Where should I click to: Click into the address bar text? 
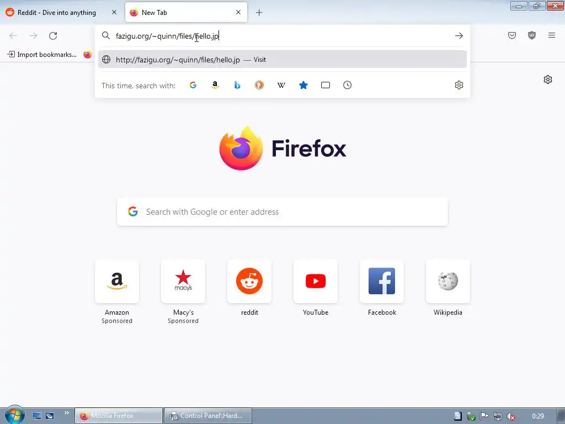click(x=167, y=36)
